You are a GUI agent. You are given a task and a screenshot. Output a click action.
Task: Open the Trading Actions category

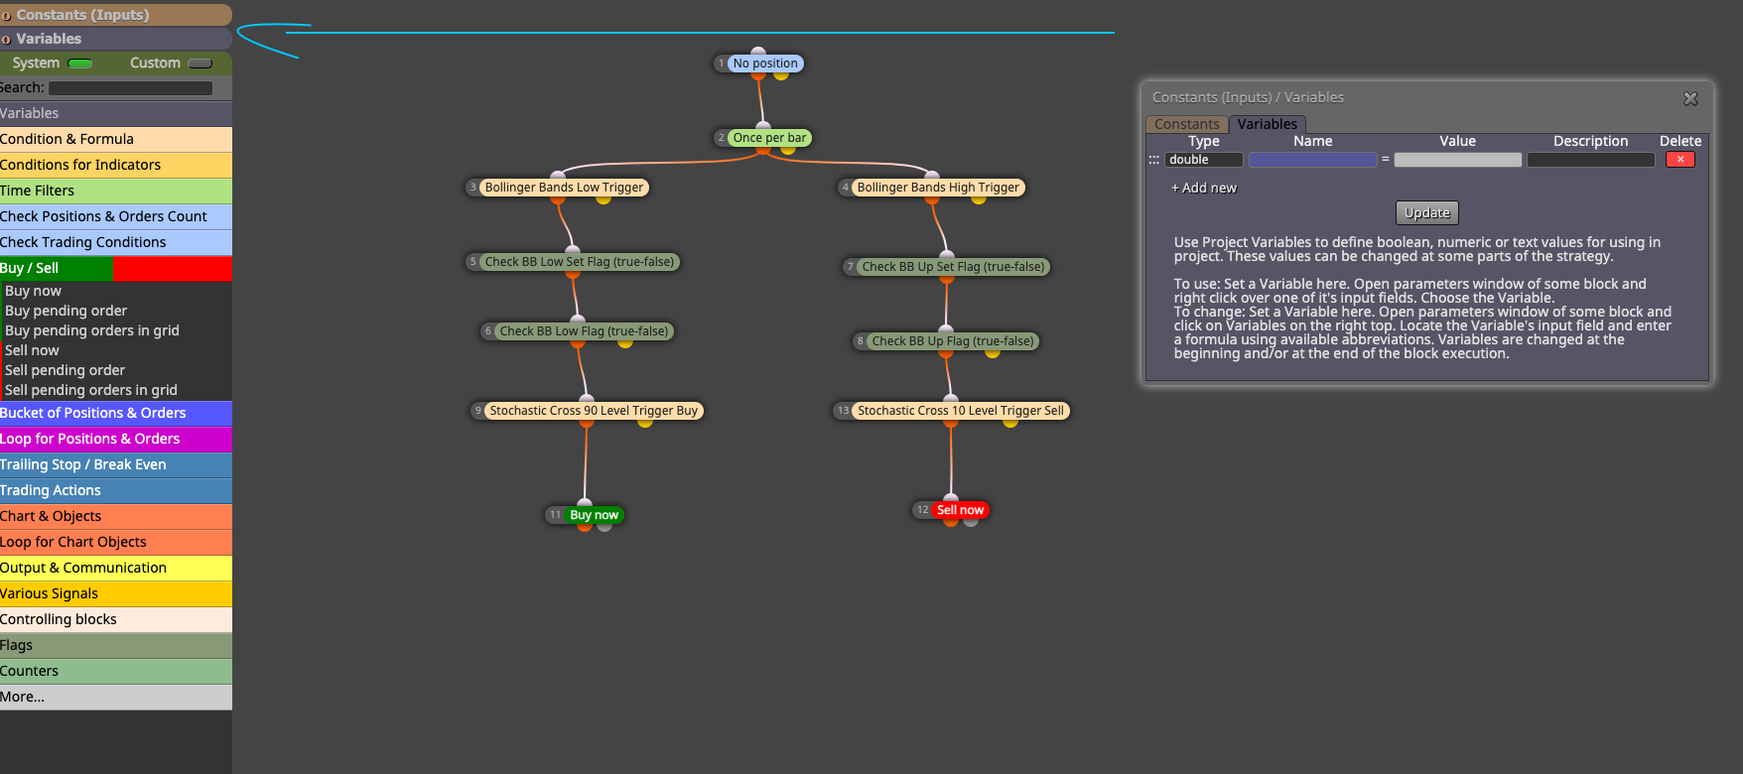coord(116,490)
